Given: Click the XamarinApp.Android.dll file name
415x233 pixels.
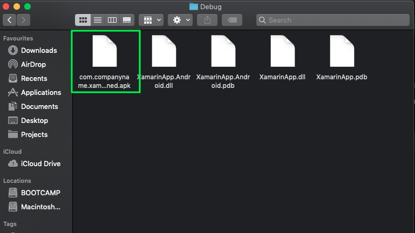Looking at the screenshot, I should click(x=164, y=81).
